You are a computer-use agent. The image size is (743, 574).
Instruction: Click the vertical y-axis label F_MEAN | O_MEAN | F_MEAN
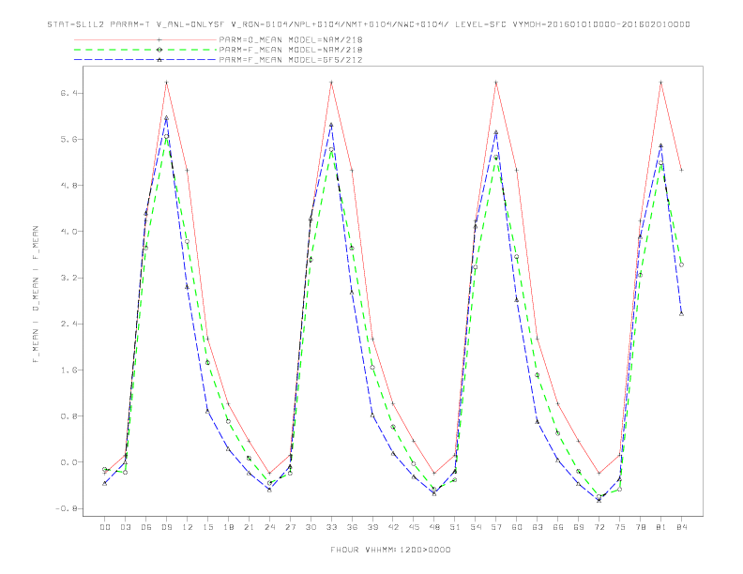click(x=36, y=295)
